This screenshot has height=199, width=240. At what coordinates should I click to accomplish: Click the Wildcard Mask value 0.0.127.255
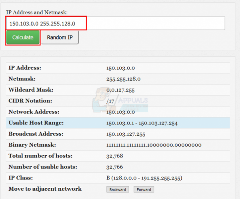(120, 90)
